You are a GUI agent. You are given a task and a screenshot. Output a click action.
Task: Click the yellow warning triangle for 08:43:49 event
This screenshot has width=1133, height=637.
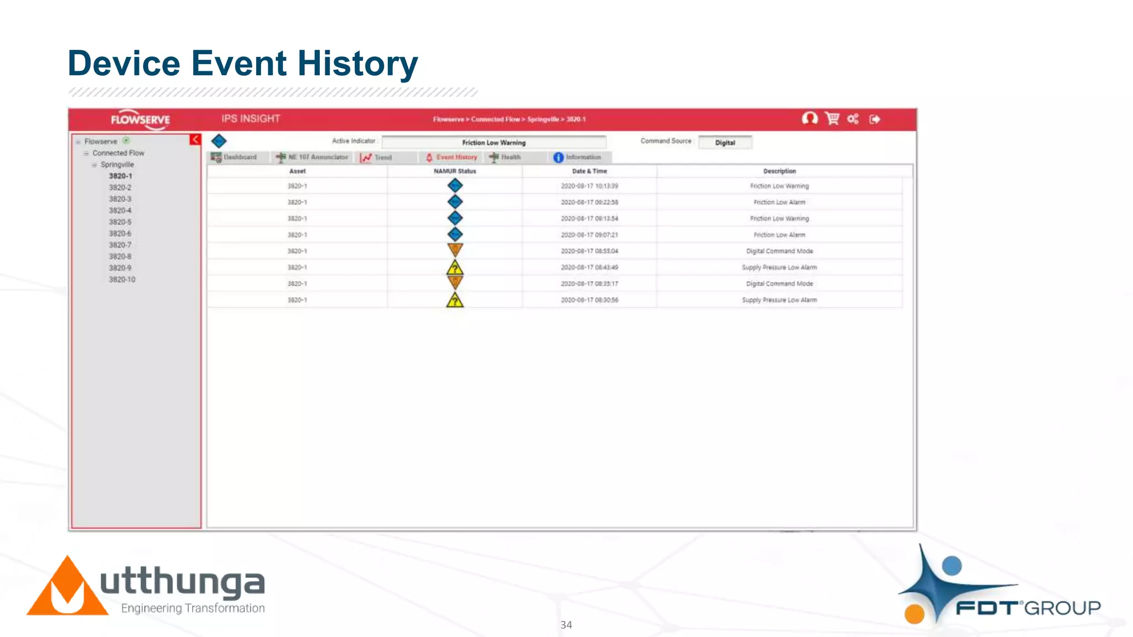pos(455,268)
